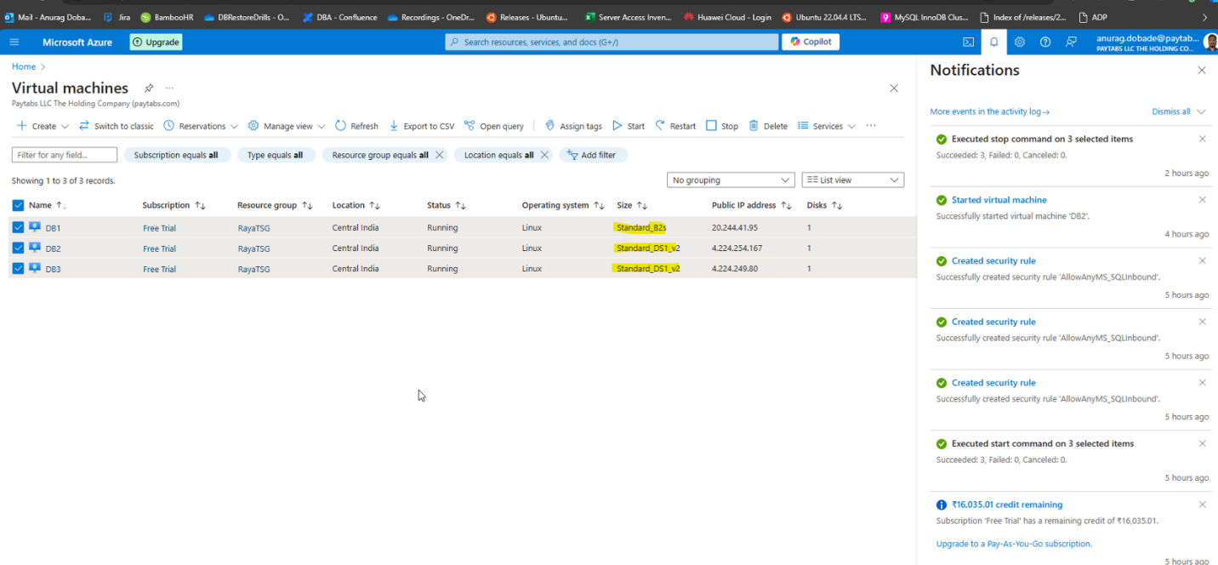Remove the Resource group filter

[440, 155]
